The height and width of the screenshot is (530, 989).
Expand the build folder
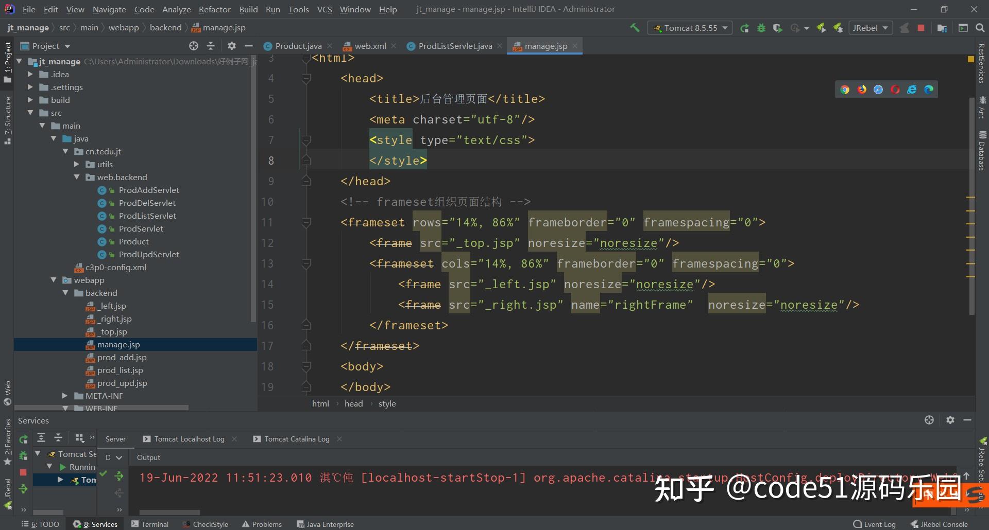pos(30,100)
